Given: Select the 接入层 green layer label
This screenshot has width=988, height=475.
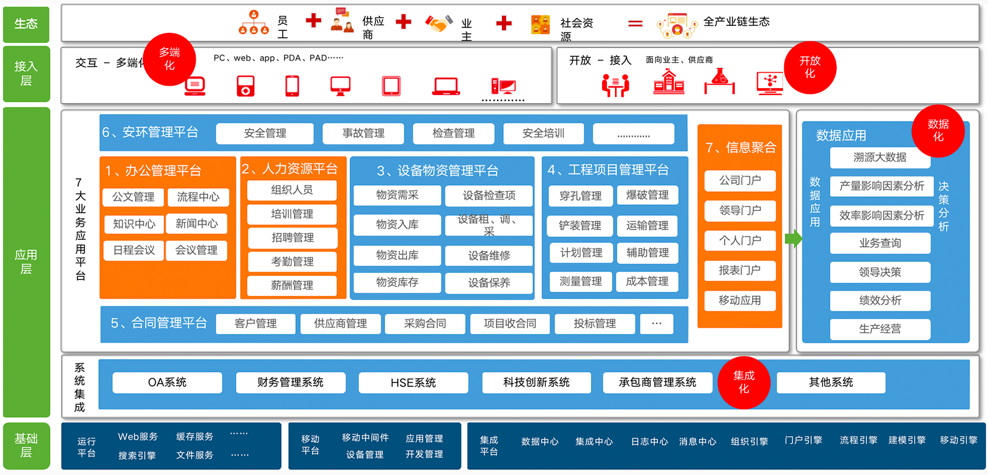Looking at the screenshot, I should pos(27,73).
